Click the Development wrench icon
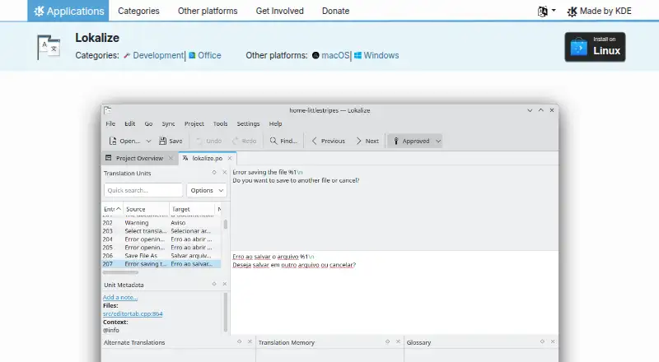This screenshot has height=362, width=659. 127,55
